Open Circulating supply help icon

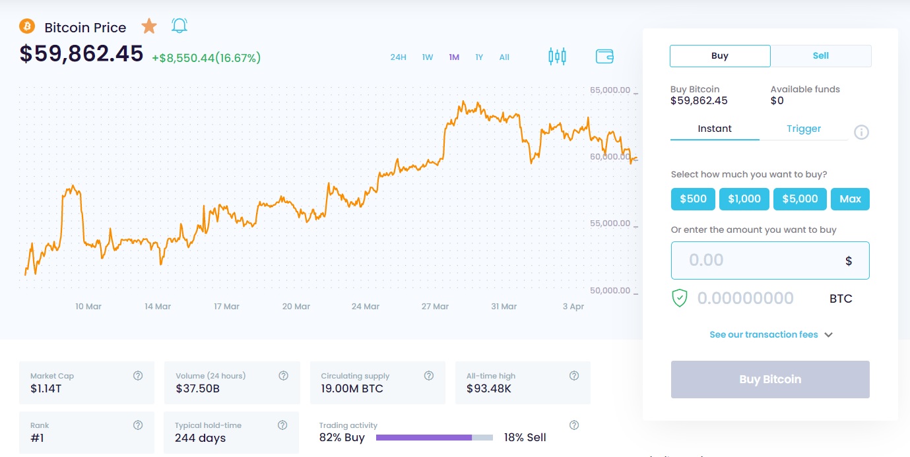coord(429,375)
